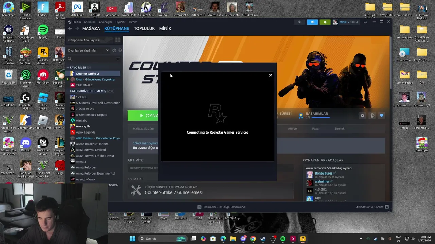Switch to the KÜTÜPHANE tab

[x=117, y=28]
